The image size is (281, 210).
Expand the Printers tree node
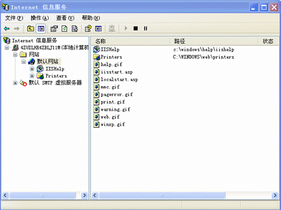(x=32, y=76)
